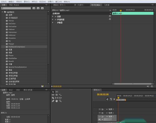Select the Ripple Edit tool

click(x=53, y=95)
